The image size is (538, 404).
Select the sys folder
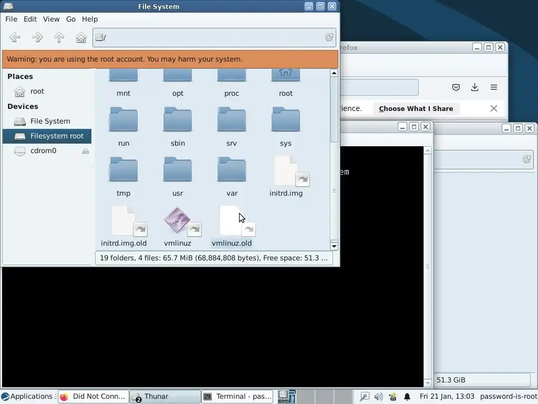pyautogui.click(x=285, y=127)
